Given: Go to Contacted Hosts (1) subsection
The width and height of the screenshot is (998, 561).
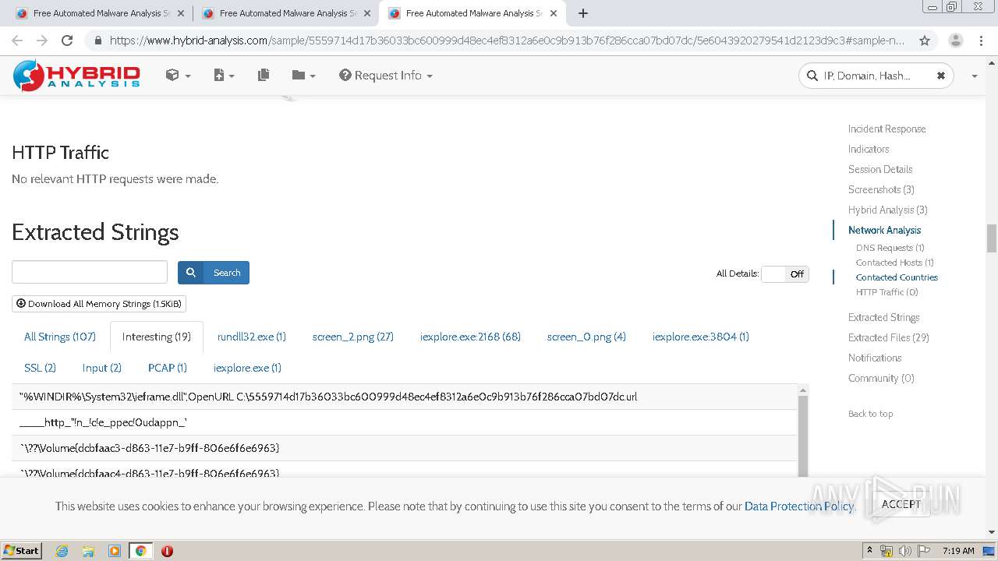Looking at the screenshot, I should click(895, 263).
